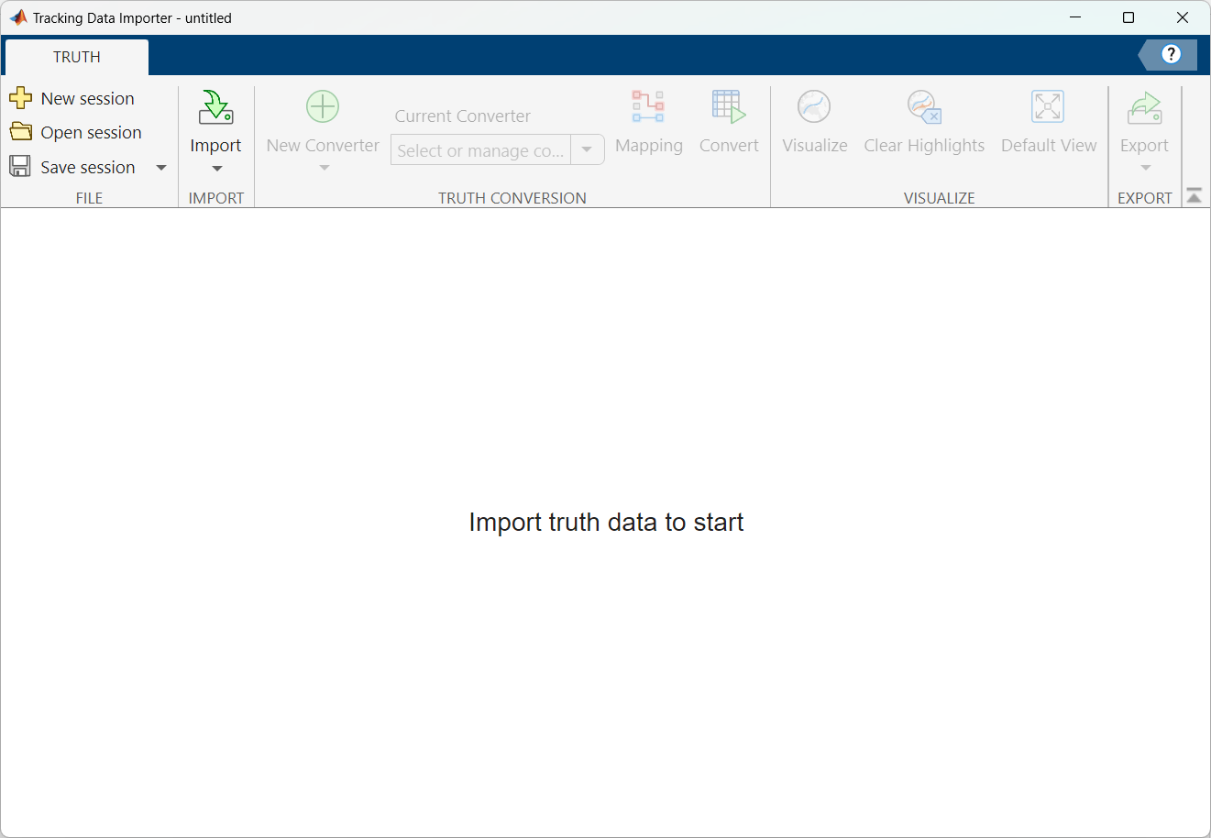Open help with the question mark button
The image size is (1211, 838).
(1171, 54)
